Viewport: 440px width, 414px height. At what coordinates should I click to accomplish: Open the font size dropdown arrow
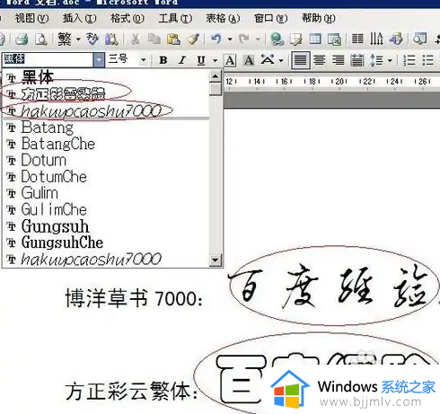144,60
